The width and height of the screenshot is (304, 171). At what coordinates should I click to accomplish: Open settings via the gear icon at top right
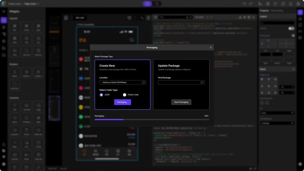coord(299,4)
